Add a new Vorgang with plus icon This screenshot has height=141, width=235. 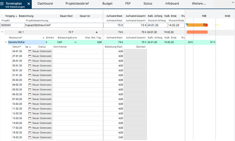[x=16, y=16]
